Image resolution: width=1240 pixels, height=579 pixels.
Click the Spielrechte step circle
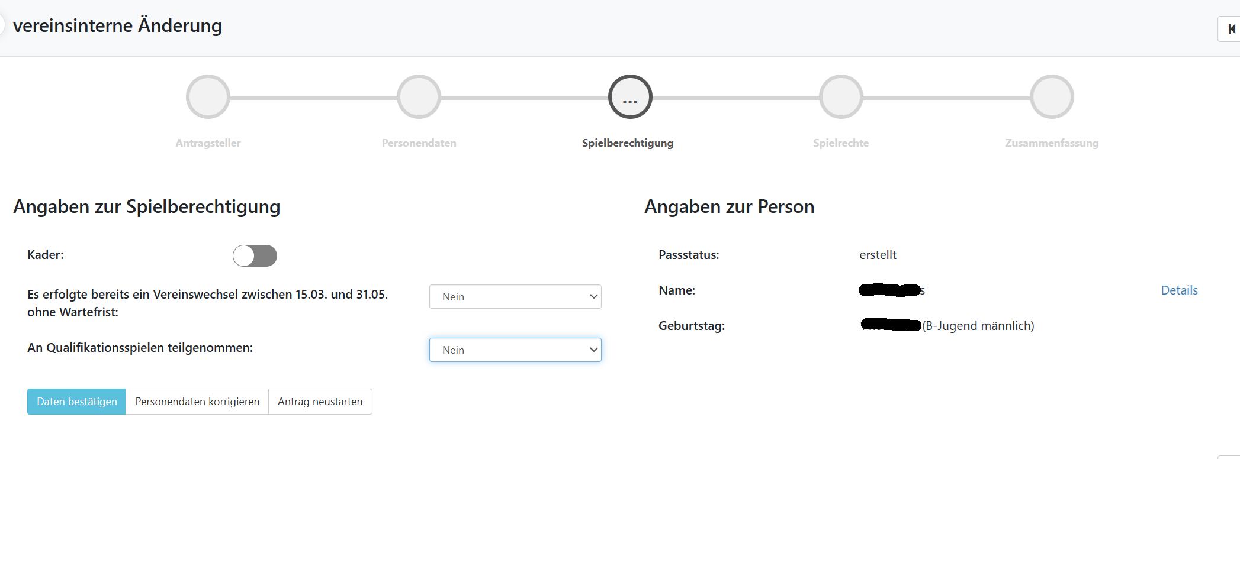[x=841, y=97]
